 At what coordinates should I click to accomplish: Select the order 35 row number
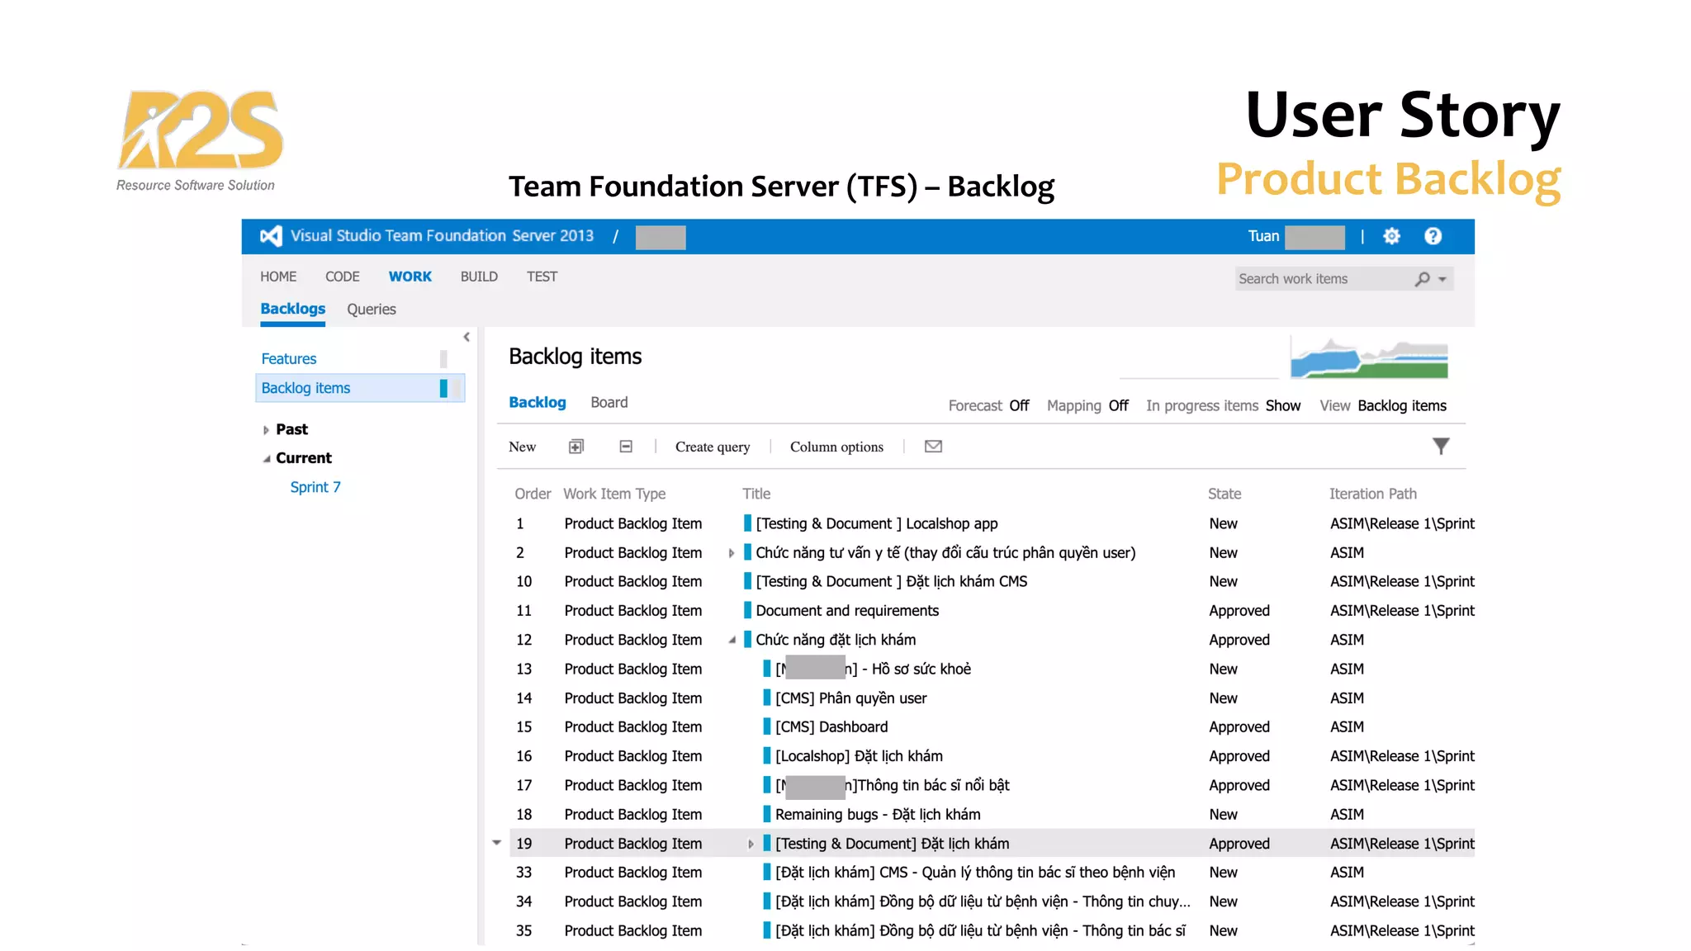click(523, 930)
